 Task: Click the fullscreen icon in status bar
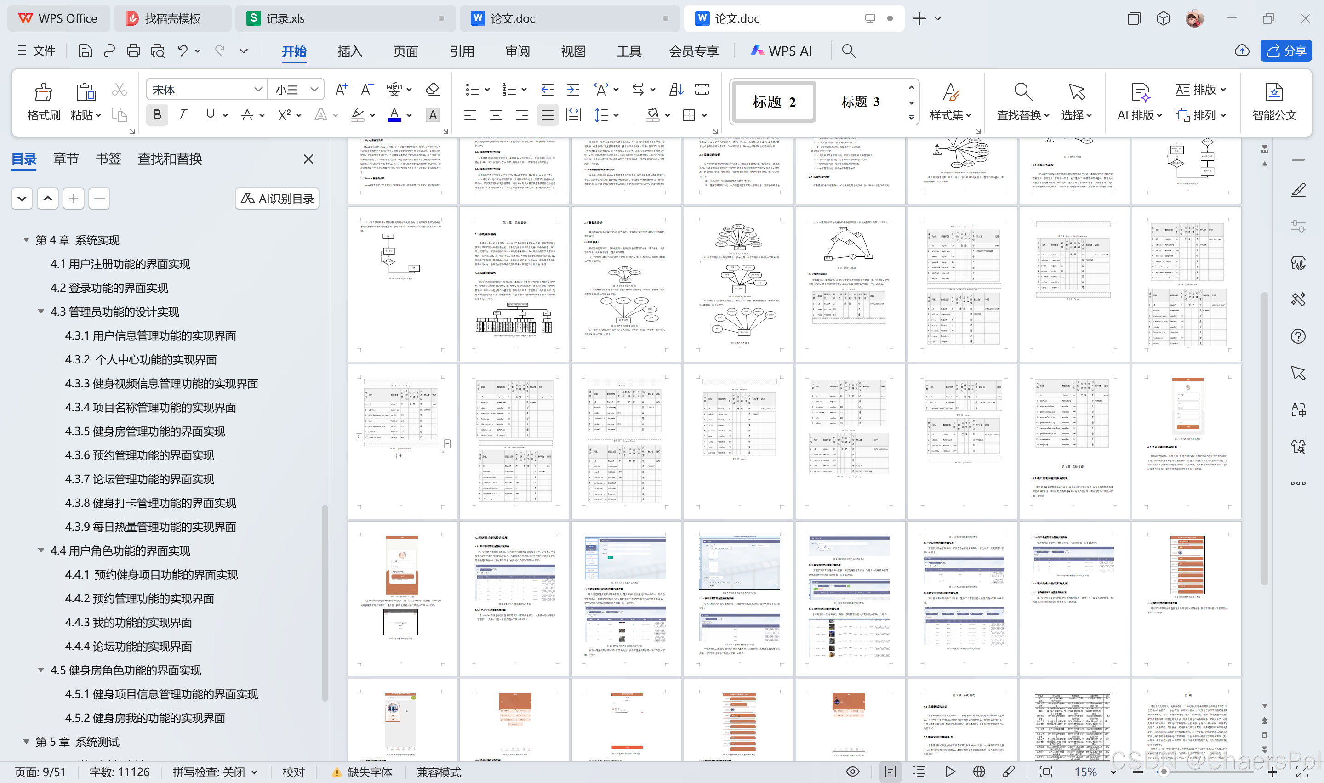pos(1302,772)
